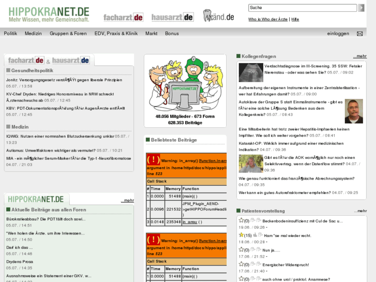
Task: Click facharzt.de logo in the news tab
Action: 26,60
